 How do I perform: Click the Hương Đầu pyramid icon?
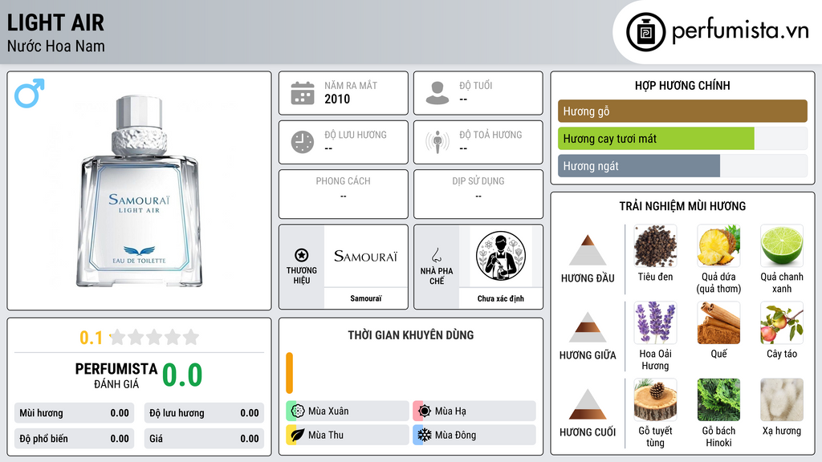[x=588, y=250]
